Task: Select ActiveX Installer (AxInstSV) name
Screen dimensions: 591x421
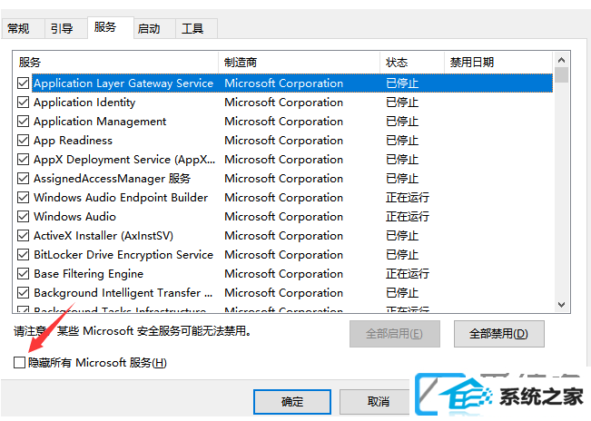Action: click(x=103, y=236)
